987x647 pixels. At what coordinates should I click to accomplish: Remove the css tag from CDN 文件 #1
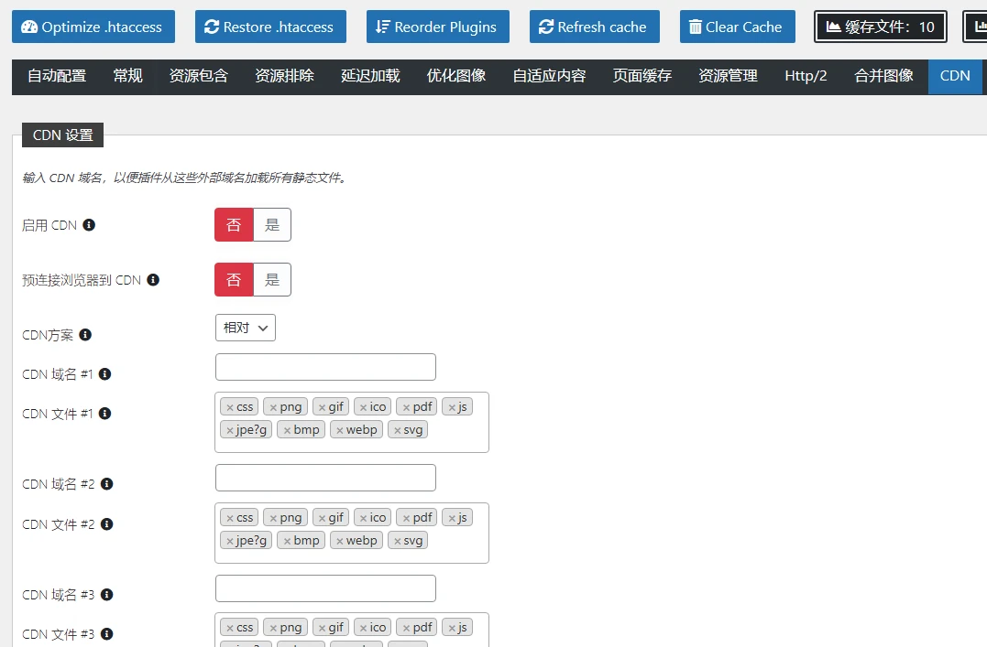(228, 405)
